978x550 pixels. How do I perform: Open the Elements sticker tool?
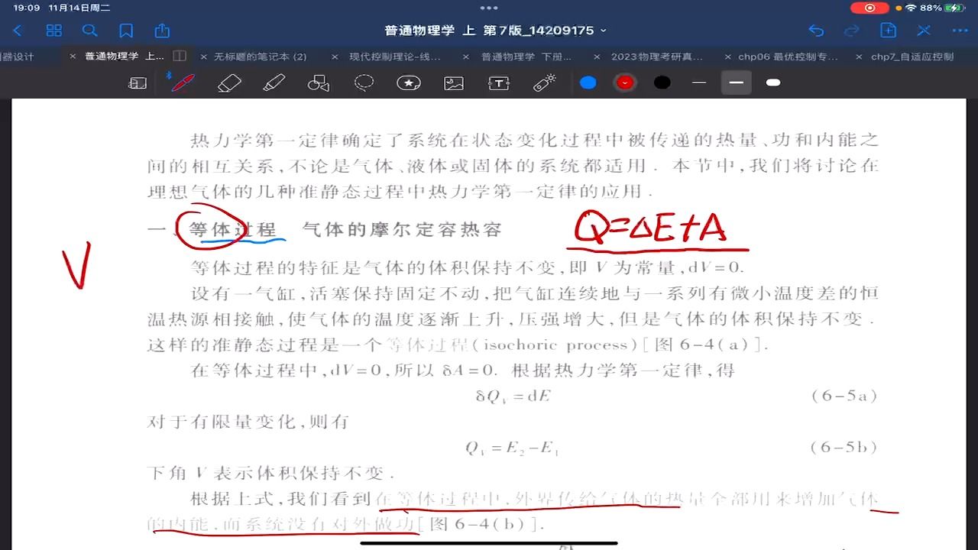pyautogui.click(x=409, y=83)
